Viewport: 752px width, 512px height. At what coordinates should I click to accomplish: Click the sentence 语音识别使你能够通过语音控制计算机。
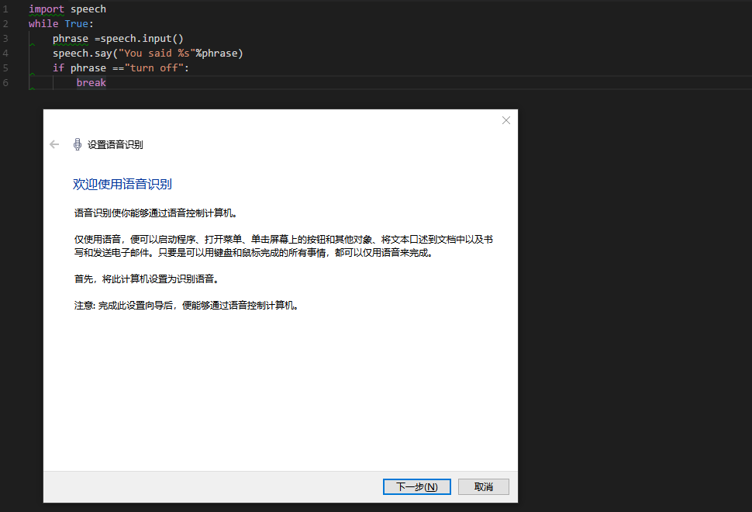click(156, 213)
